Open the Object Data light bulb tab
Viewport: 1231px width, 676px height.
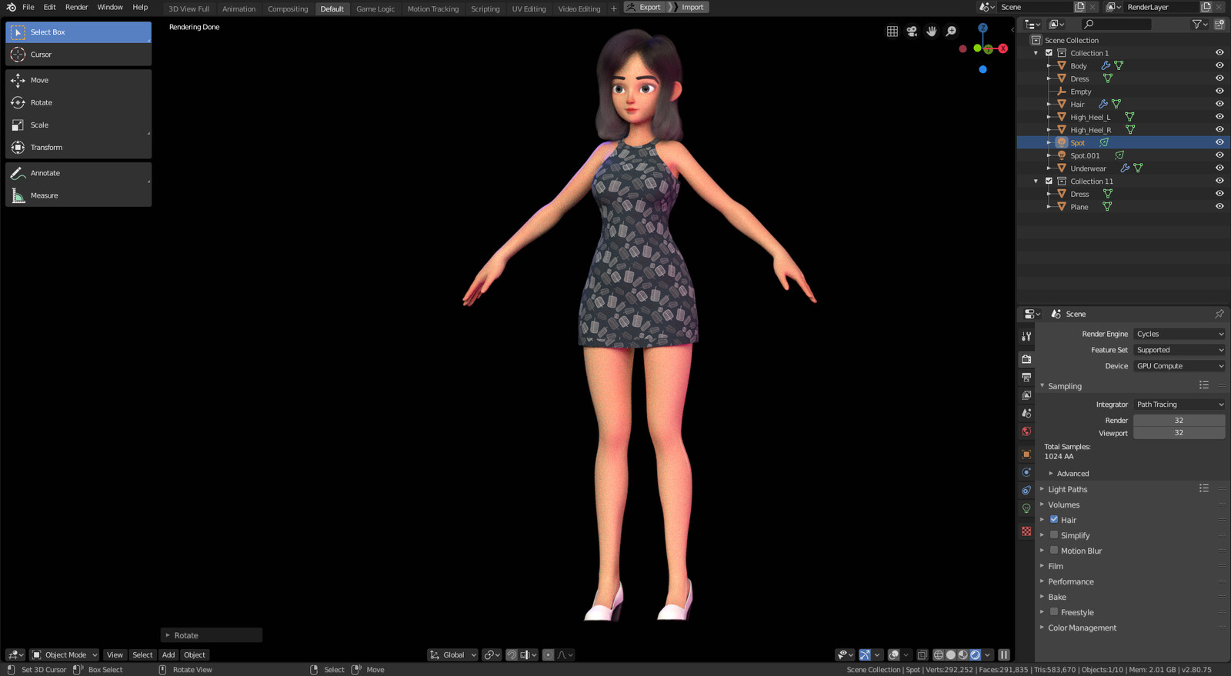(x=1026, y=508)
